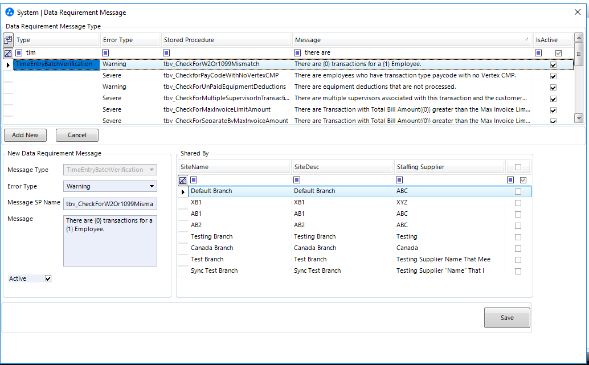Viewport: 589px width, 365px height.
Task: Open the Error Type dropdown
Action: pos(152,186)
